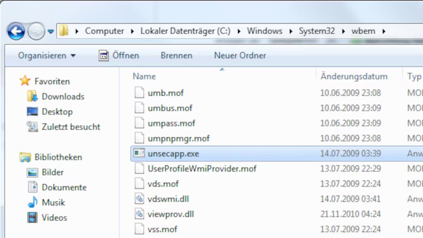Create a Neuer Ordner
Viewport: 423px width, 238px height.
[x=240, y=55]
